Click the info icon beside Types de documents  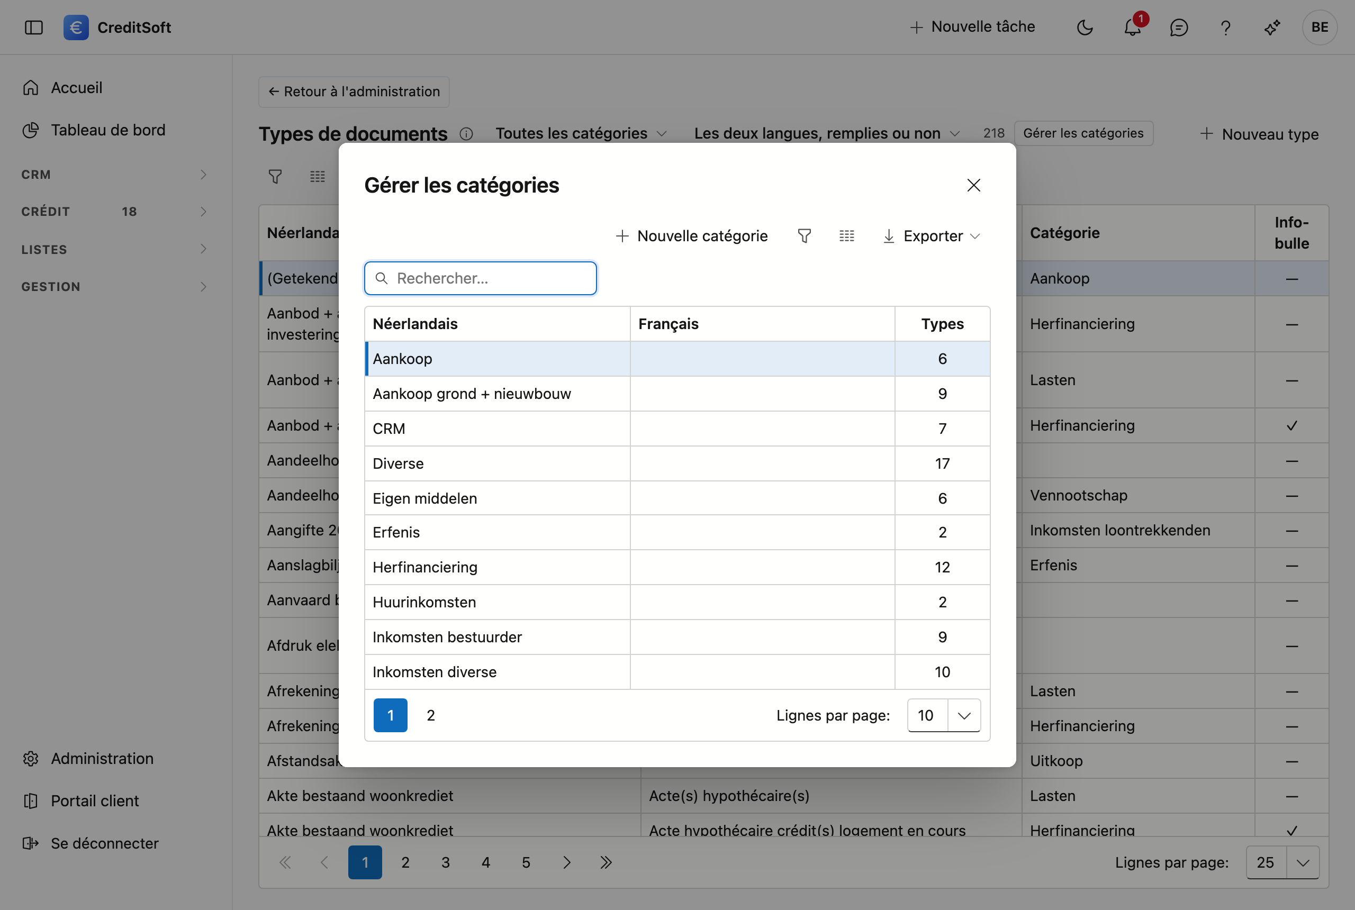coord(466,134)
